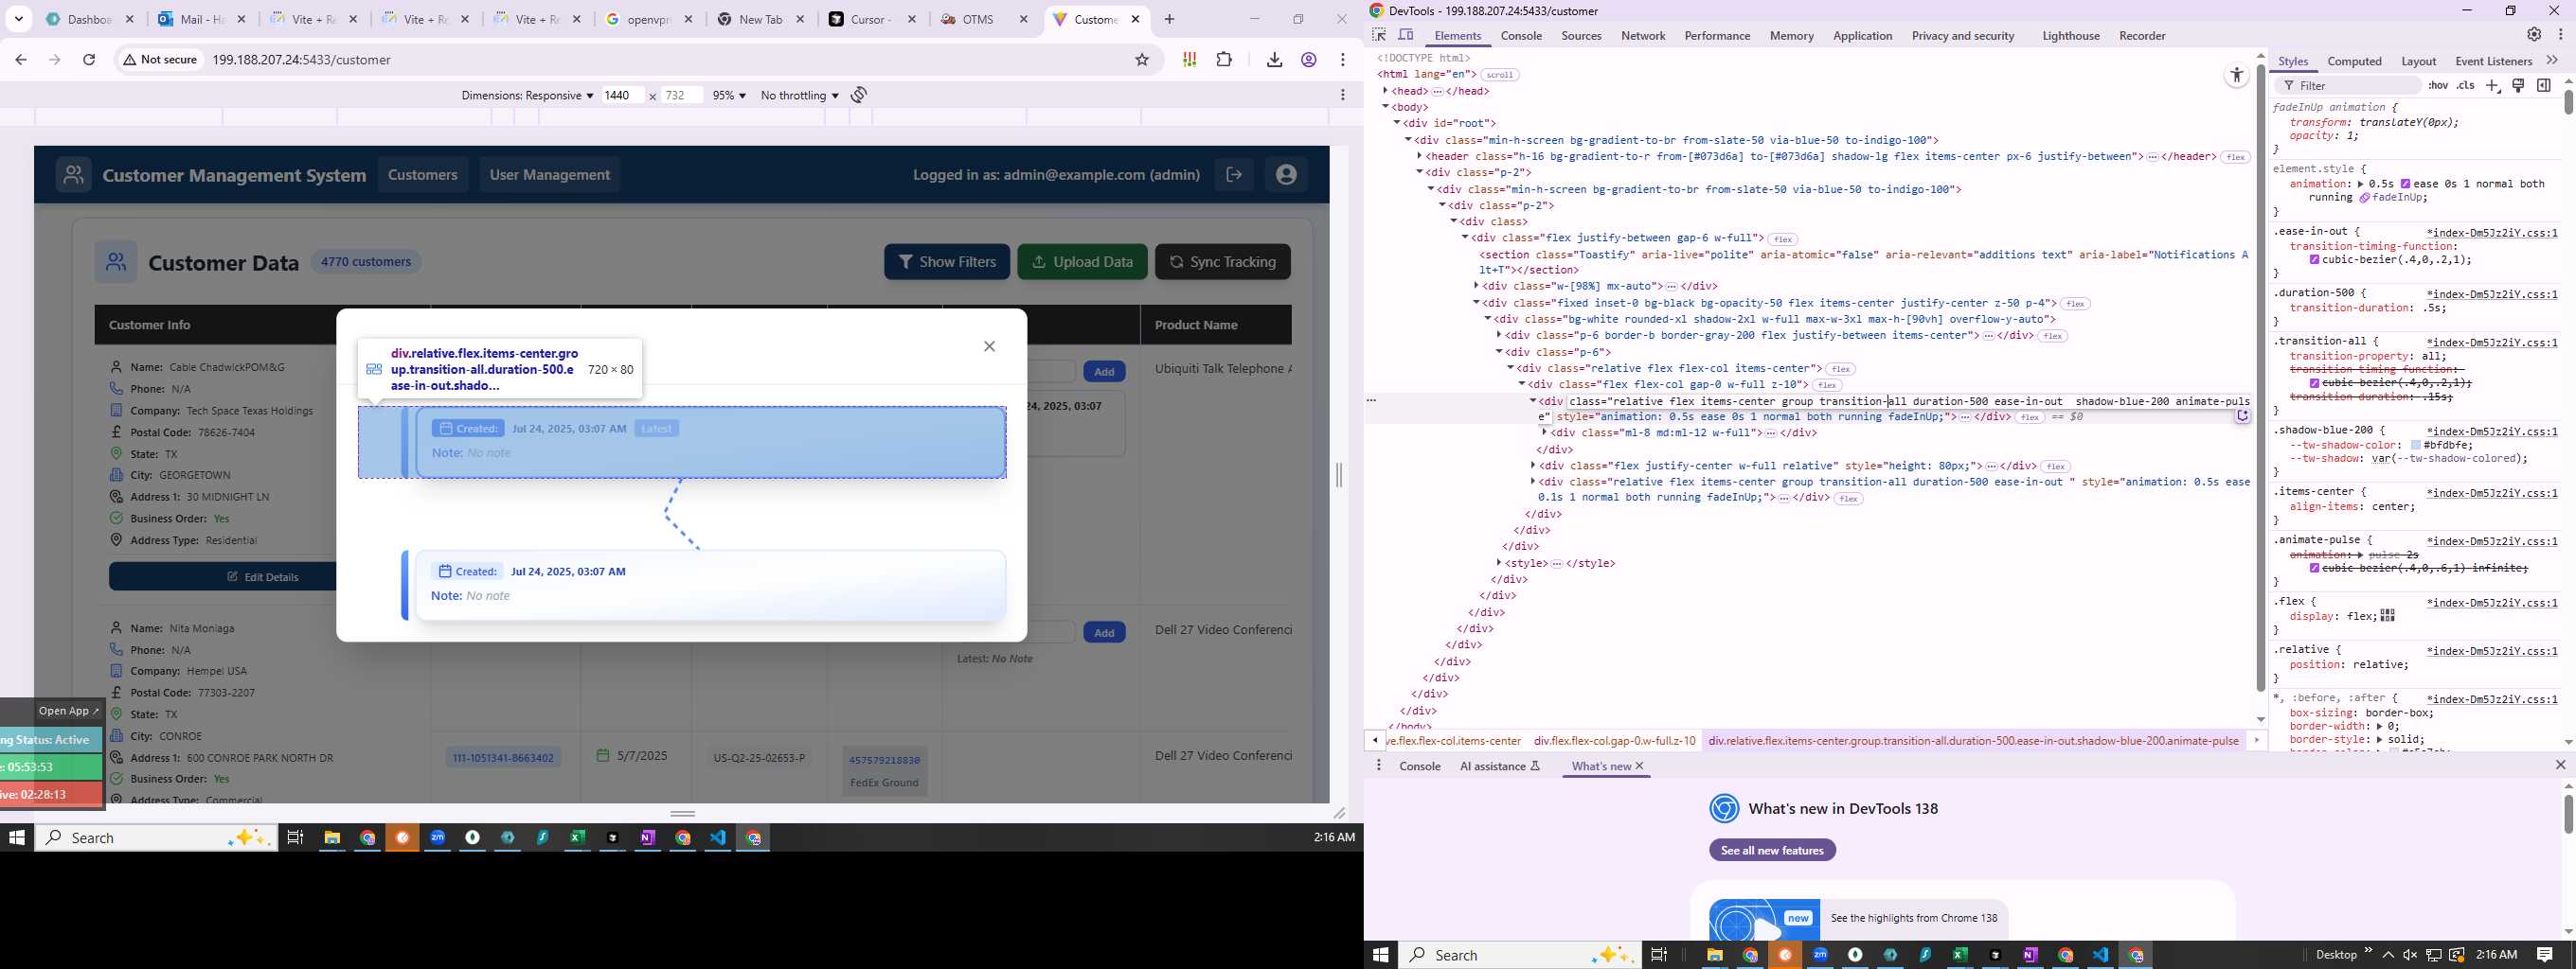Open the easing editor for cubic-bezier(.4,0,.2,1) in .ease-in-out
Screen dimensions: 2576x969
click(x=2314, y=259)
